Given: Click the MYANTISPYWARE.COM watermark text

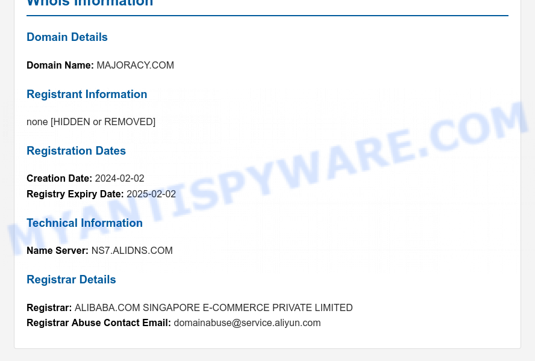Looking at the screenshot, I should click(267, 178).
